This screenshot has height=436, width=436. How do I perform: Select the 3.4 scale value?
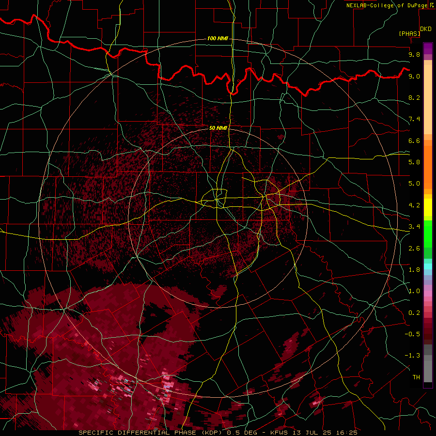coord(414,227)
